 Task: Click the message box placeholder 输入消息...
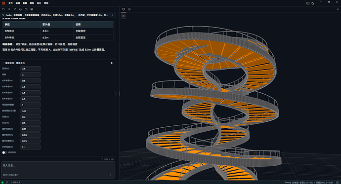click(9, 166)
